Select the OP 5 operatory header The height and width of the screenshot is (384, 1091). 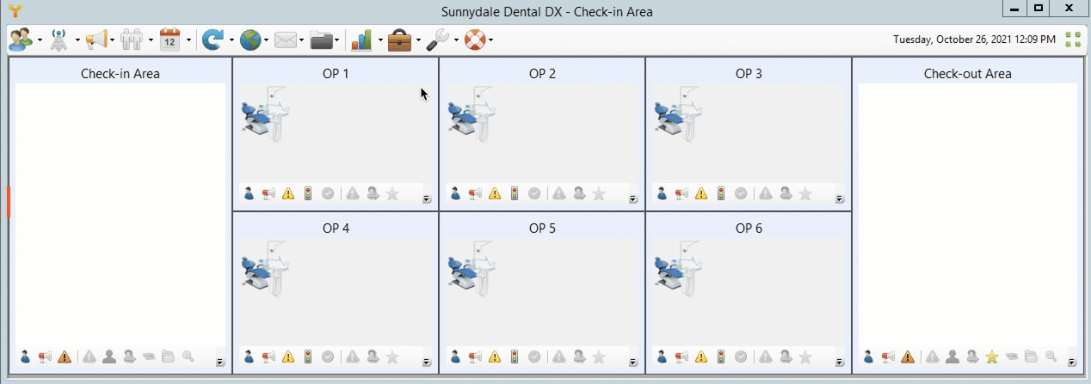[x=542, y=229]
